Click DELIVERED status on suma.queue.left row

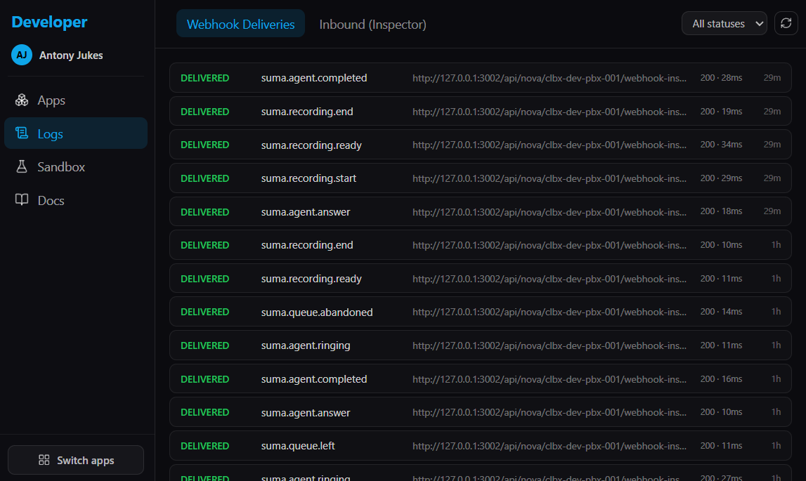204,446
